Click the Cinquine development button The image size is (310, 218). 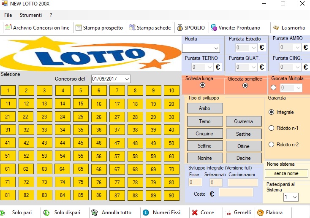click(x=205, y=134)
